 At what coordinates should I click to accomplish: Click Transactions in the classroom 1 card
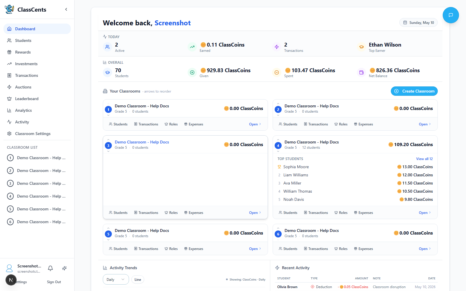146,124
